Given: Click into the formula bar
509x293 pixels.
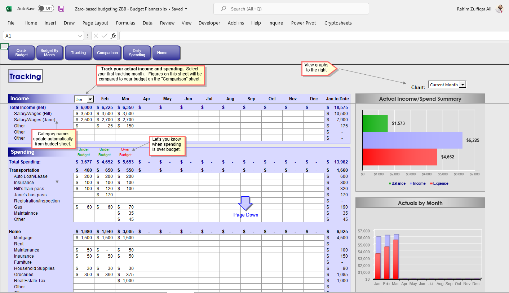Looking at the screenshot, I should tap(314, 36).
